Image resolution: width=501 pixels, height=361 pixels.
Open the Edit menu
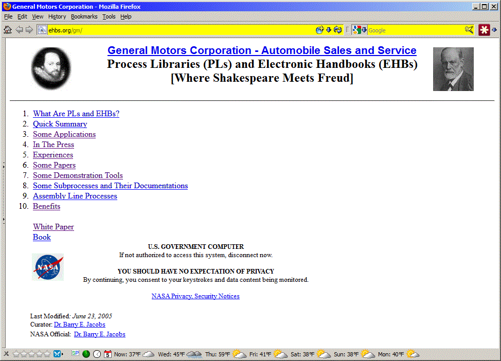[x=22, y=16]
